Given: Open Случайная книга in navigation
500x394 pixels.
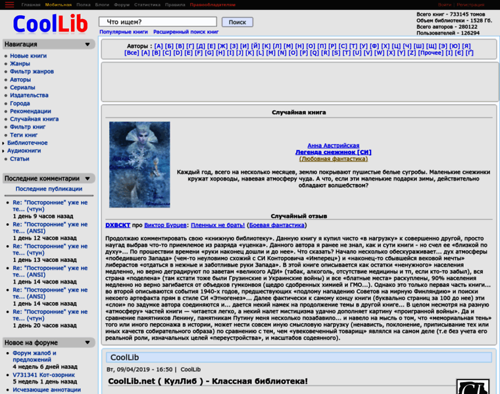Looking at the screenshot, I should tap(34, 119).
